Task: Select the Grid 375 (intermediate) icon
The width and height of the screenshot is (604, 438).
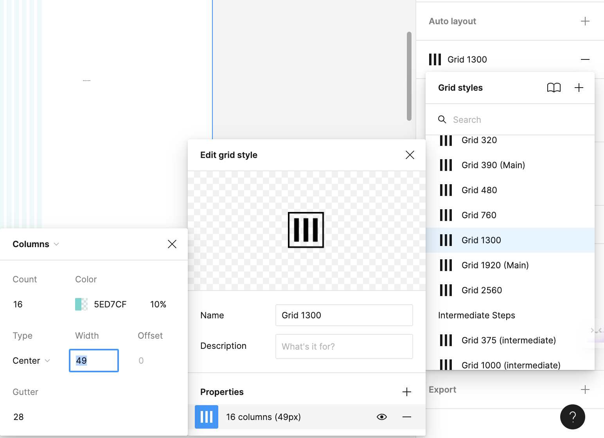Action: click(x=446, y=340)
